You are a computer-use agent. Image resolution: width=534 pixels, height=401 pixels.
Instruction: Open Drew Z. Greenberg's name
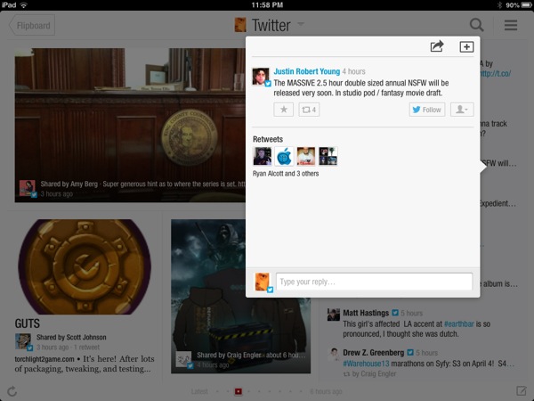(x=373, y=353)
